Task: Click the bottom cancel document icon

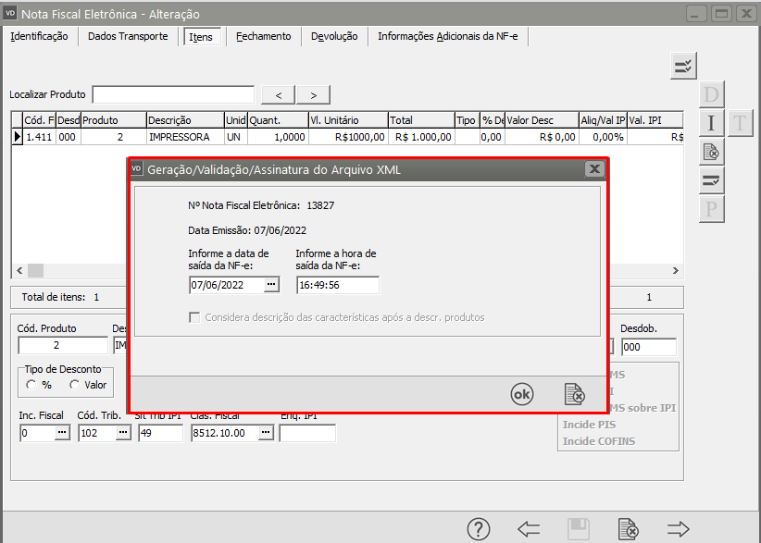Action: (629, 529)
